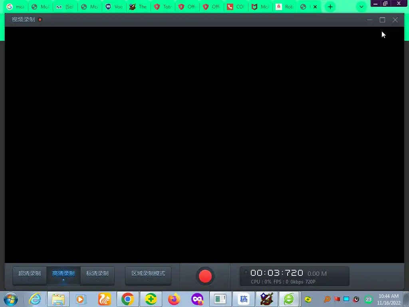The height and width of the screenshot is (307, 409).
Task: Switch to the 'Voo' browser tab
Action: point(114,7)
